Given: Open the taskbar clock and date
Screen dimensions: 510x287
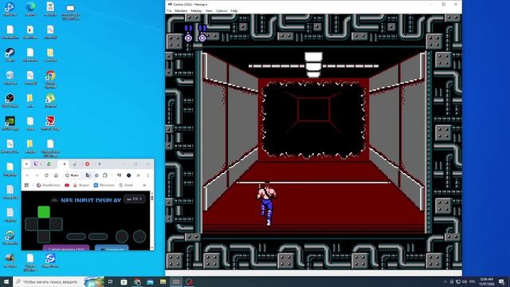Looking at the screenshot, I should [x=487, y=281].
